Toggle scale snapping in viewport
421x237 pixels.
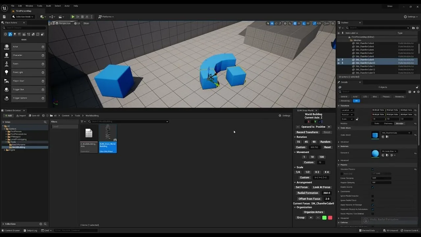[x=314, y=23]
